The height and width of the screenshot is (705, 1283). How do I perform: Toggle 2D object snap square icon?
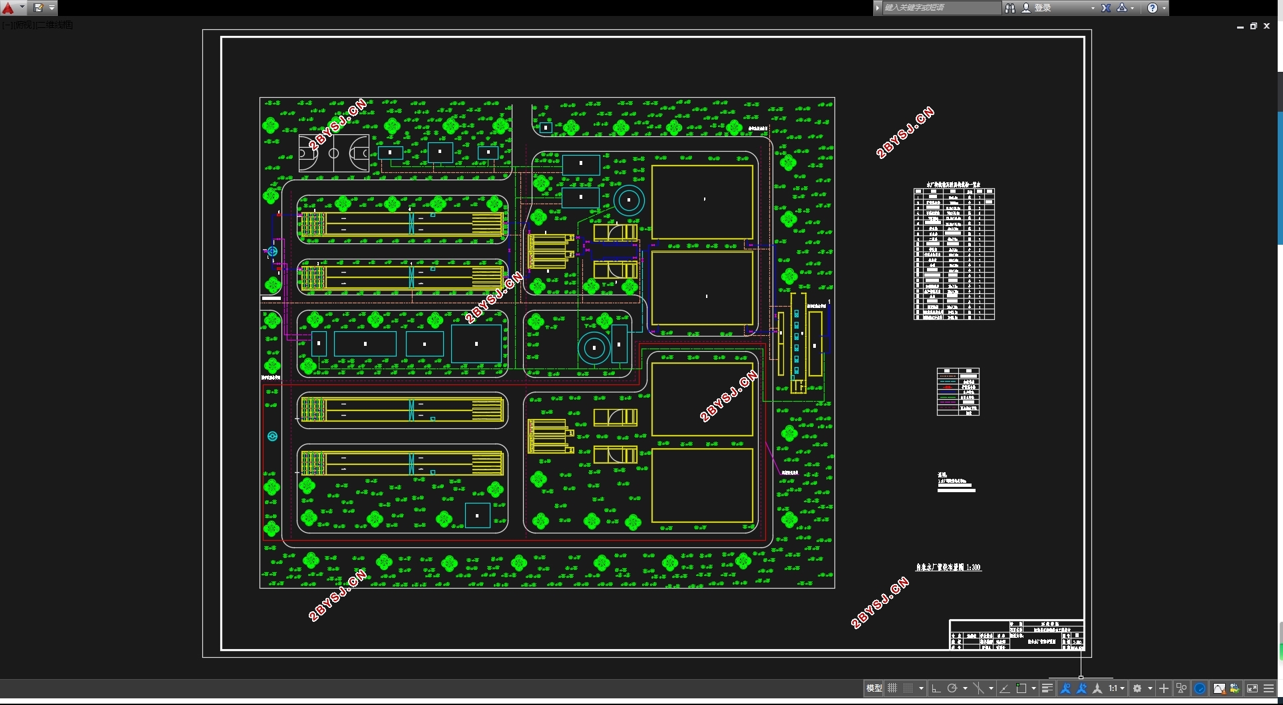(1021, 688)
